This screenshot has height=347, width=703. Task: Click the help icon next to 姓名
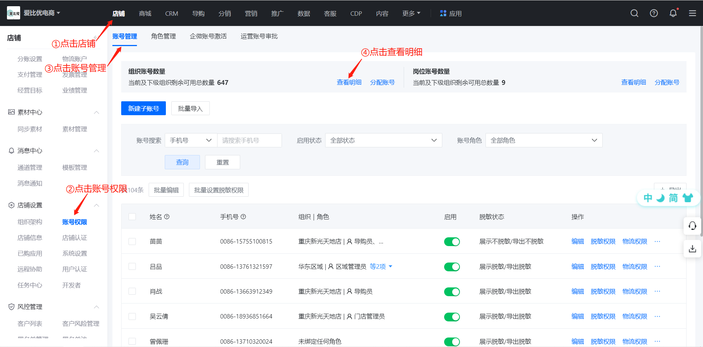167,217
